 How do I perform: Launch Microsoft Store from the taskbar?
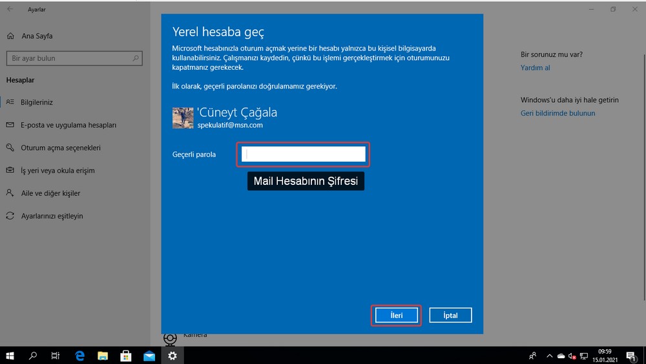pyautogui.click(x=126, y=355)
